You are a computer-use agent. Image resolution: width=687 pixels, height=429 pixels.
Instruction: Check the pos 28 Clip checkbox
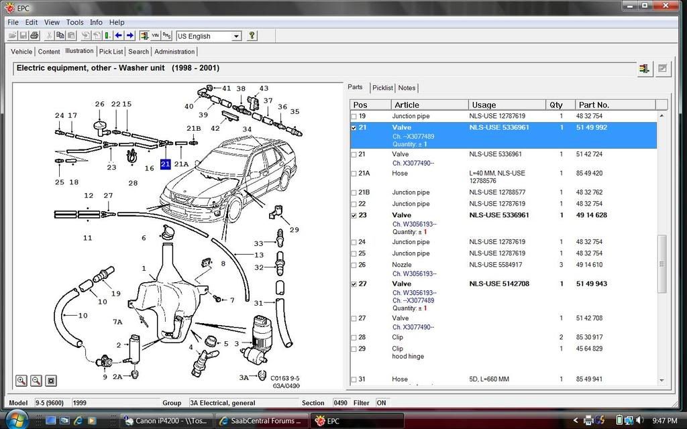[354, 338]
